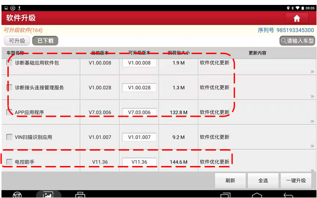The height and width of the screenshot is (198, 317).
Task: Expand update details for VIN扫描识别应用
Action: tap(312, 146)
